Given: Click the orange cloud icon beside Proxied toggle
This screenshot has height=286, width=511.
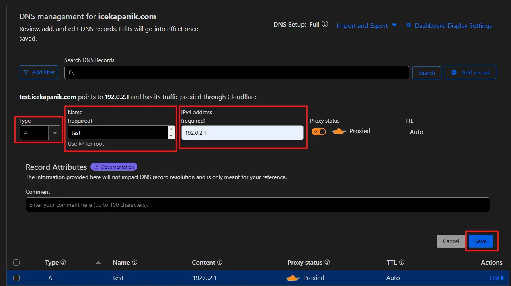Looking at the screenshot, I should pyautogui.click(x=339, y=131).
